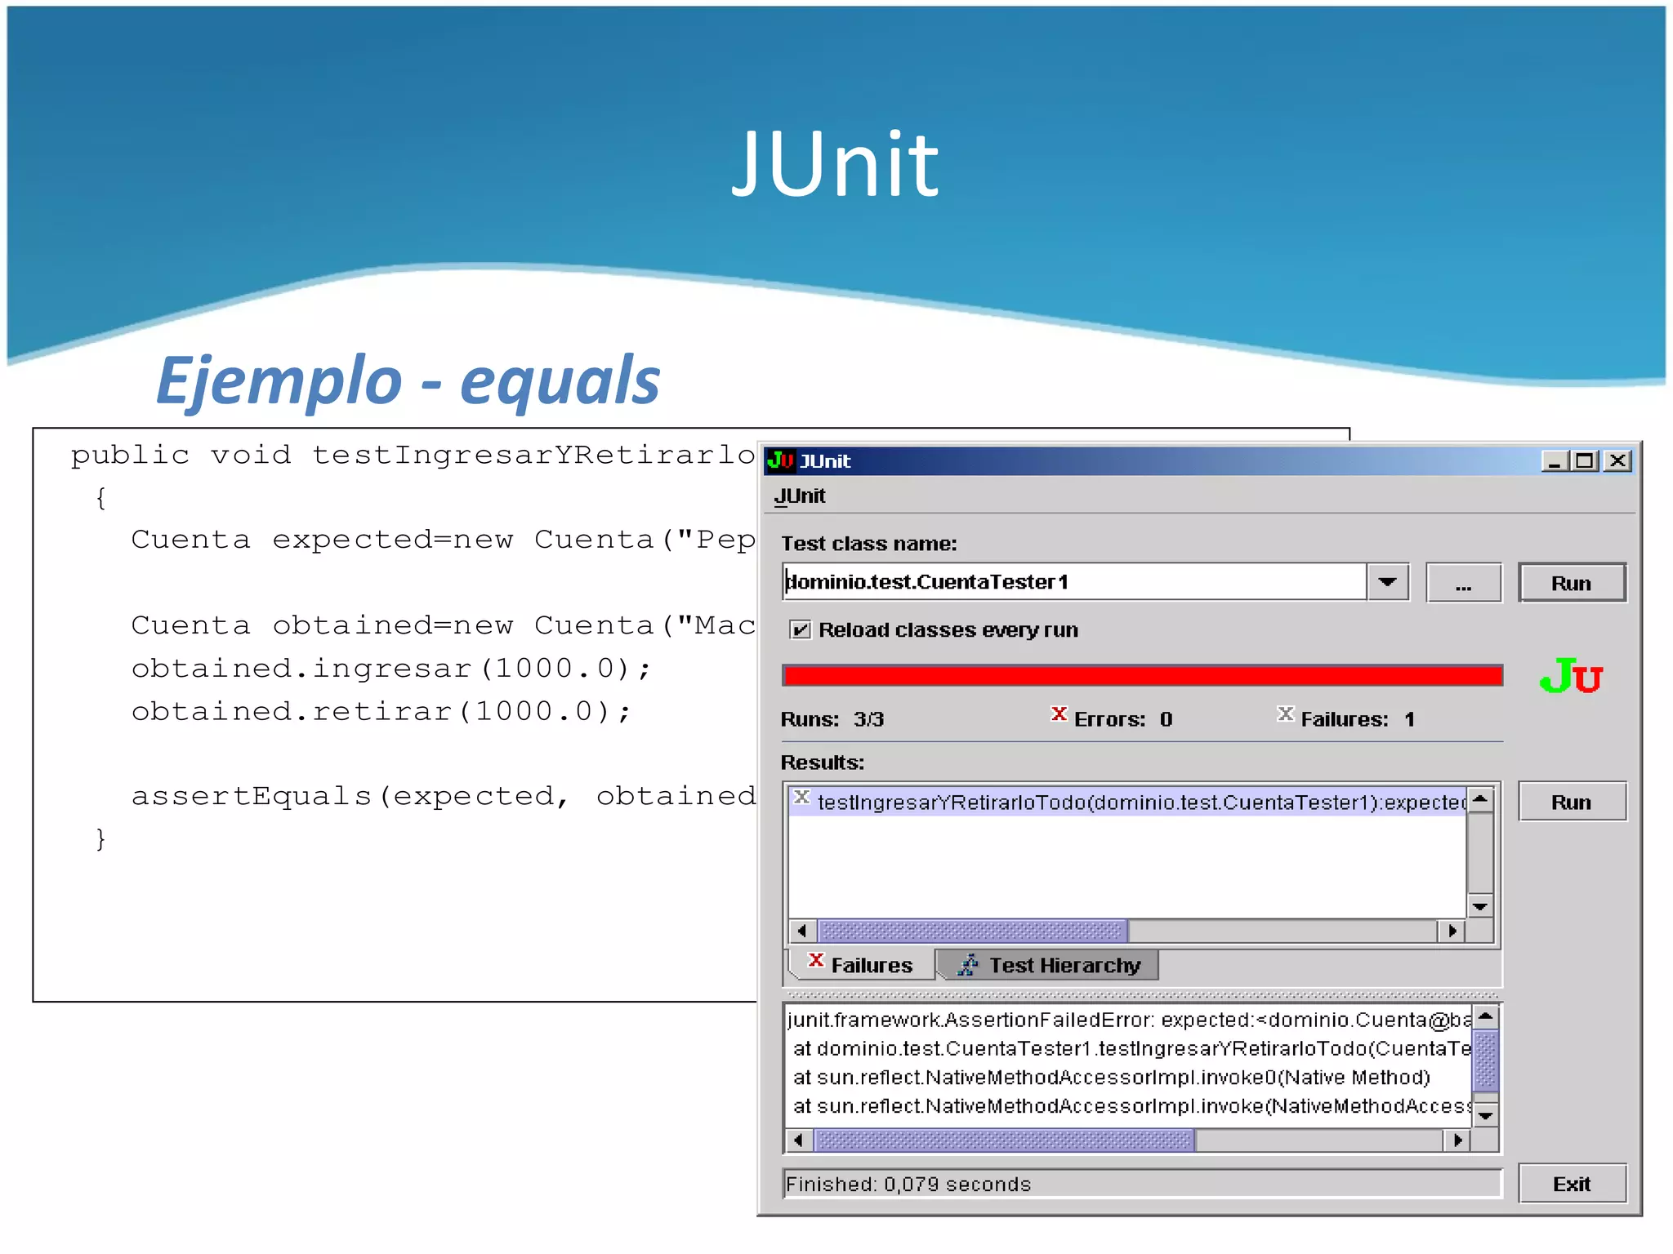1673x1254 pixels.
Task: Click 'public void testIngresarYRetirarlo' code line
Action: pyautogui.click(x=413, y=455)
